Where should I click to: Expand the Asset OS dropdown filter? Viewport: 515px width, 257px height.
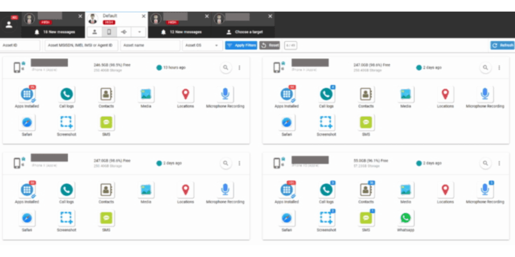[202, 45]
